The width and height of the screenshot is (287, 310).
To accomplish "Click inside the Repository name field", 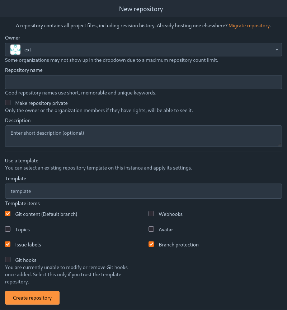I will click(x=143, y=82).
